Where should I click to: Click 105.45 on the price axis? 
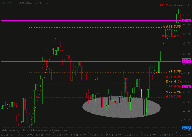click(186, 73)
